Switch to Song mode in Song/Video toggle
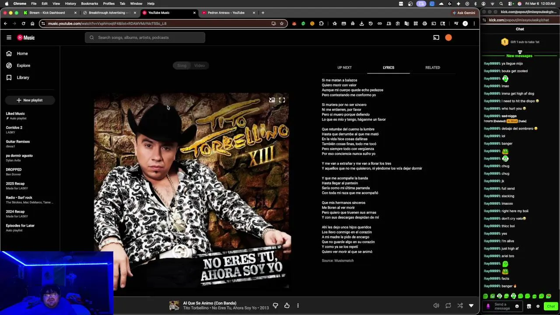Viewport: 560px width, 315px height. pos(182,66)
